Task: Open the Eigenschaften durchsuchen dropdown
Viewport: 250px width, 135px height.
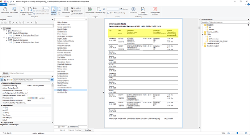Action: 49,80
